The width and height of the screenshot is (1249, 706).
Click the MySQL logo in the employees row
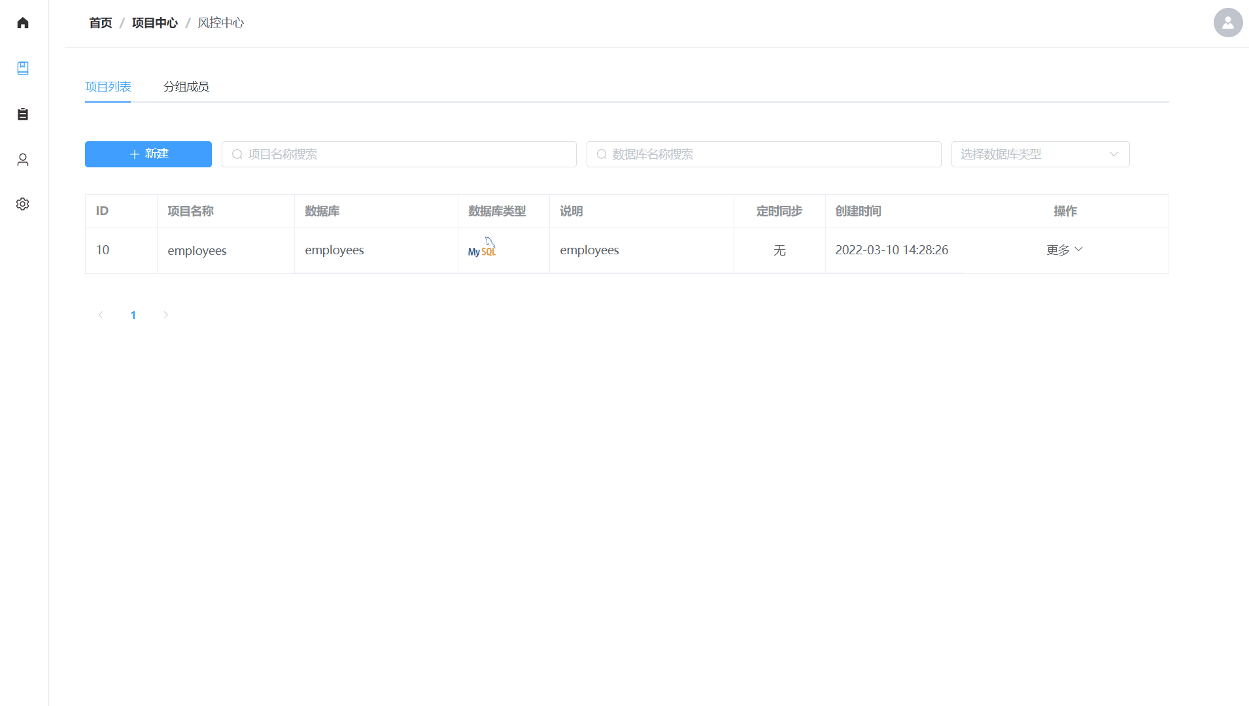[482, 248]
